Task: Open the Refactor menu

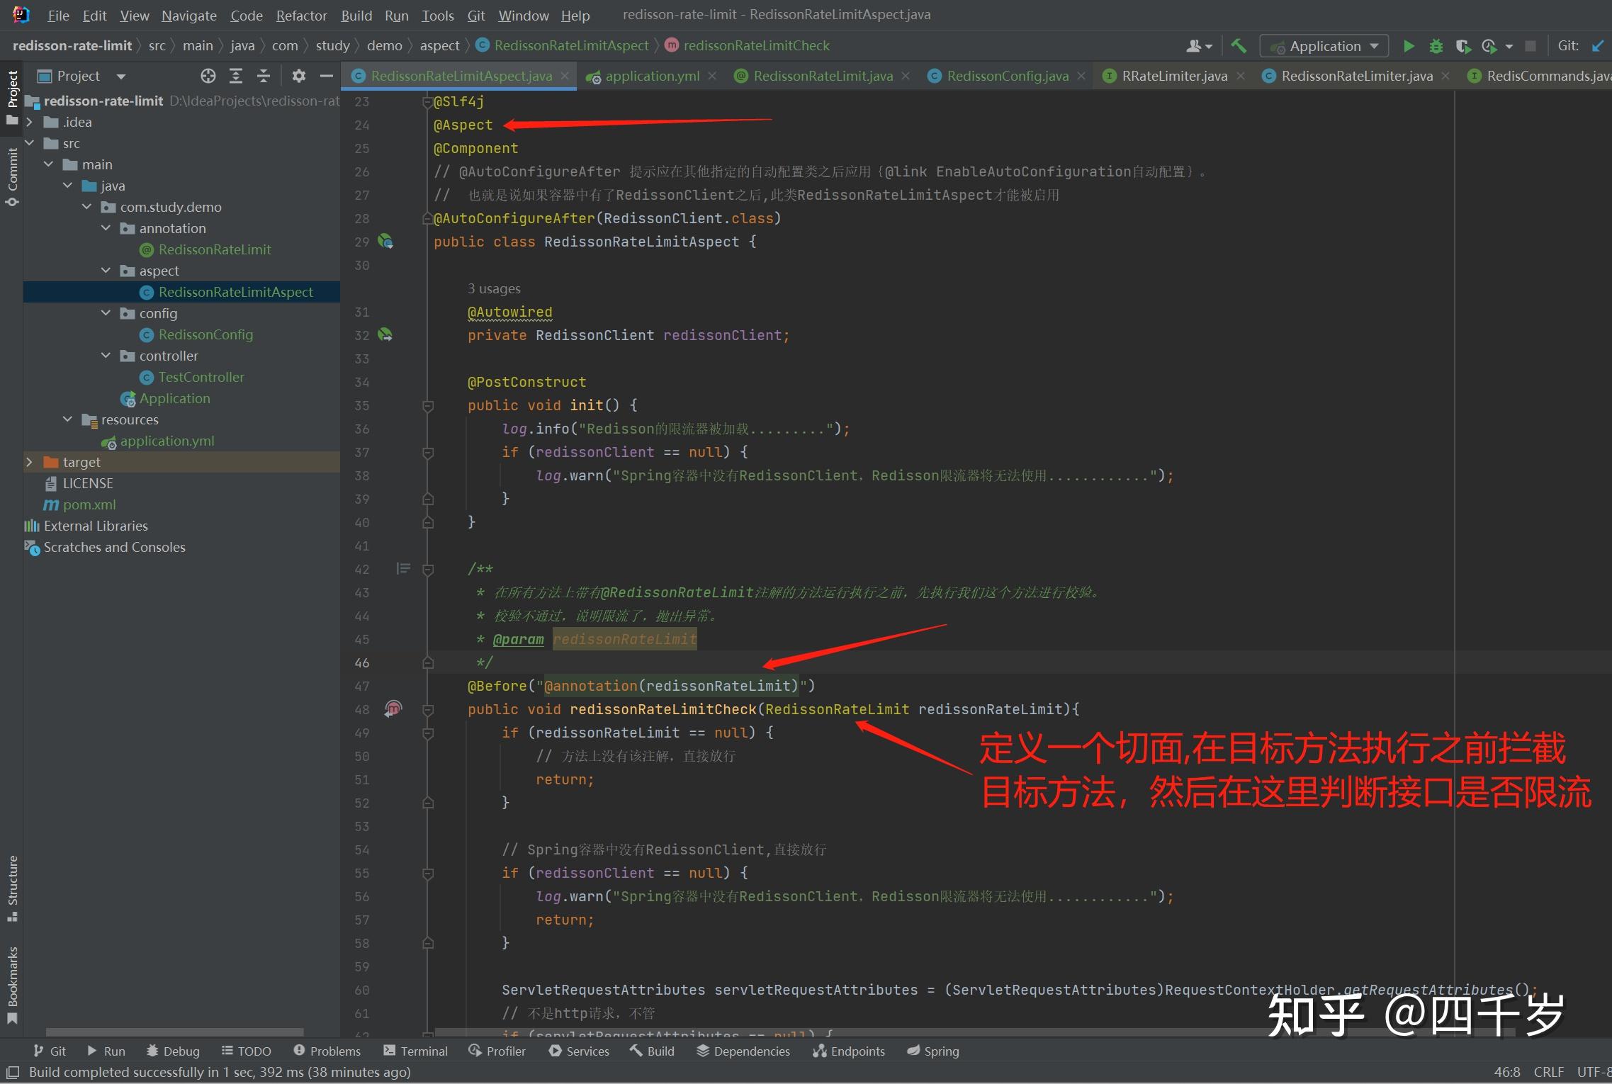Action: click(x=301, y=15)
